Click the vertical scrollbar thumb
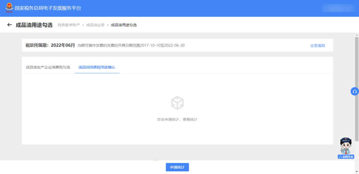 pos(357,89)
